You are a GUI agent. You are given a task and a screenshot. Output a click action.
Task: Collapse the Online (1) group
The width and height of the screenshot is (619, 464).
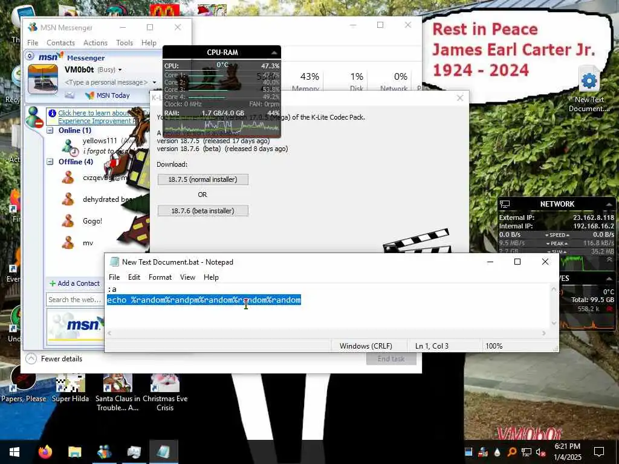click(x=50, y=130)
